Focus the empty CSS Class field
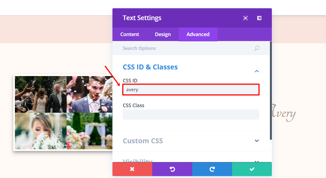Viewport: 326px width, 178px height. point(191,114)
